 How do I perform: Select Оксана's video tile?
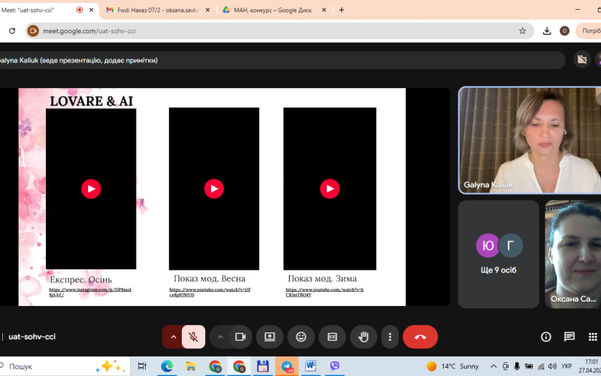pyautogui.click(x=573, y=254)
